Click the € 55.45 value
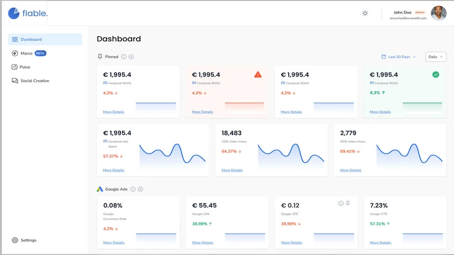 click(204, 206)
